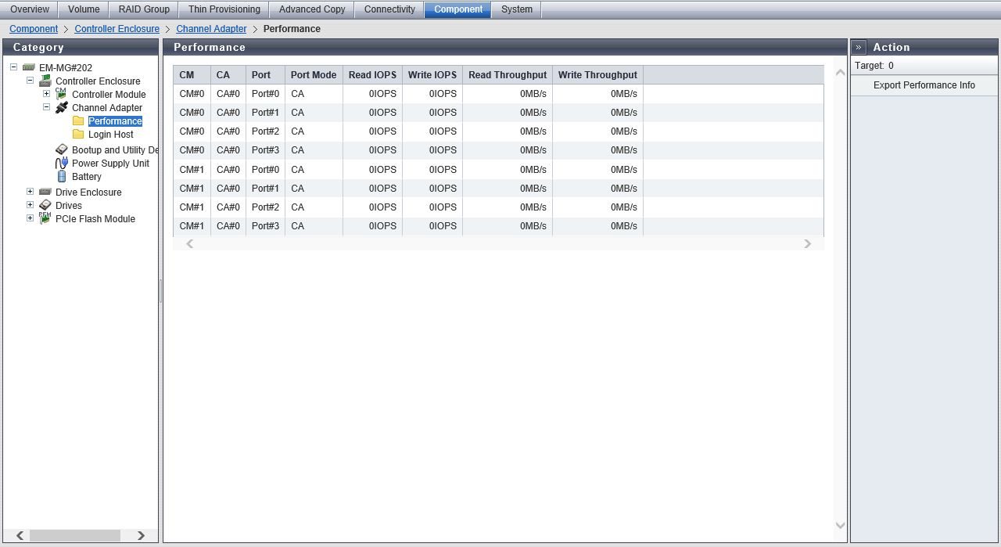1001x547 pixels.
Task: Click the Controller Enclosure icon in tree
Action: [45, 81]
